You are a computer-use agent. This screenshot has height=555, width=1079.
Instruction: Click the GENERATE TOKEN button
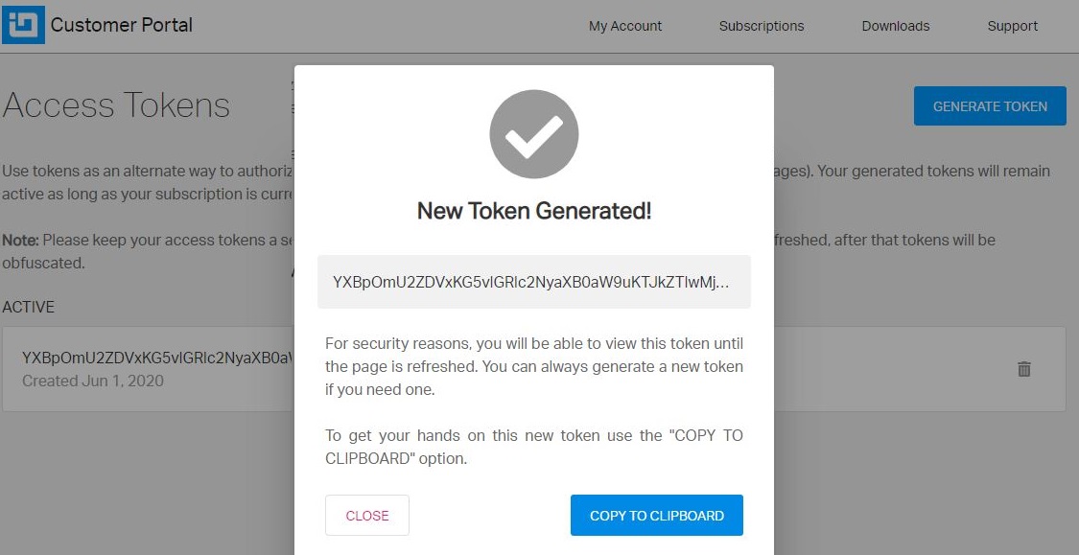[989, 105]
